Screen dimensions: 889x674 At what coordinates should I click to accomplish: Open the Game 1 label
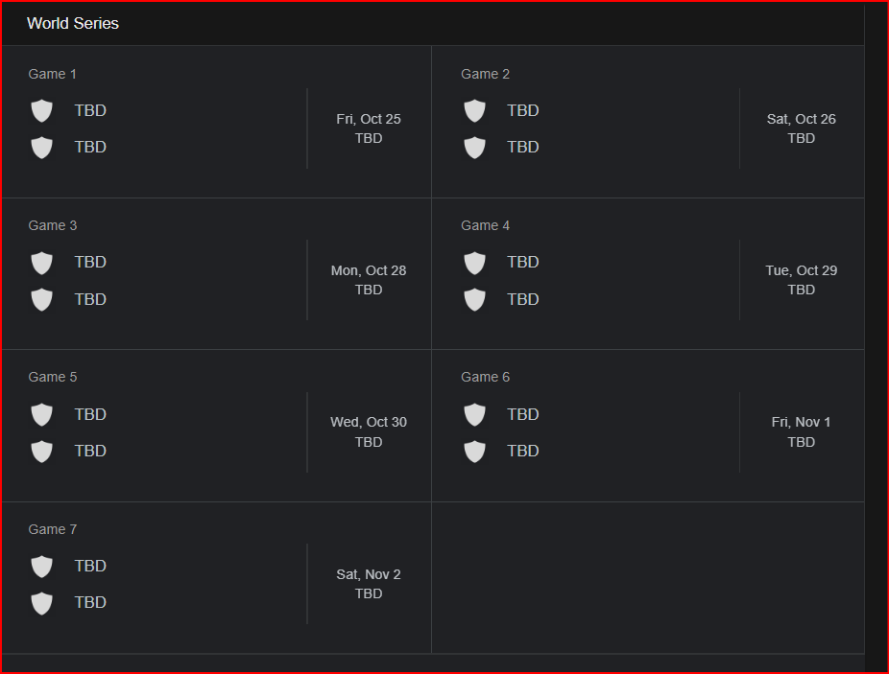coord(52,74)
